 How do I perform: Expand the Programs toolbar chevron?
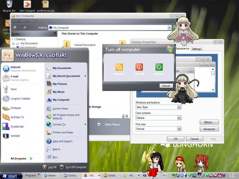(x=39, y=175)
